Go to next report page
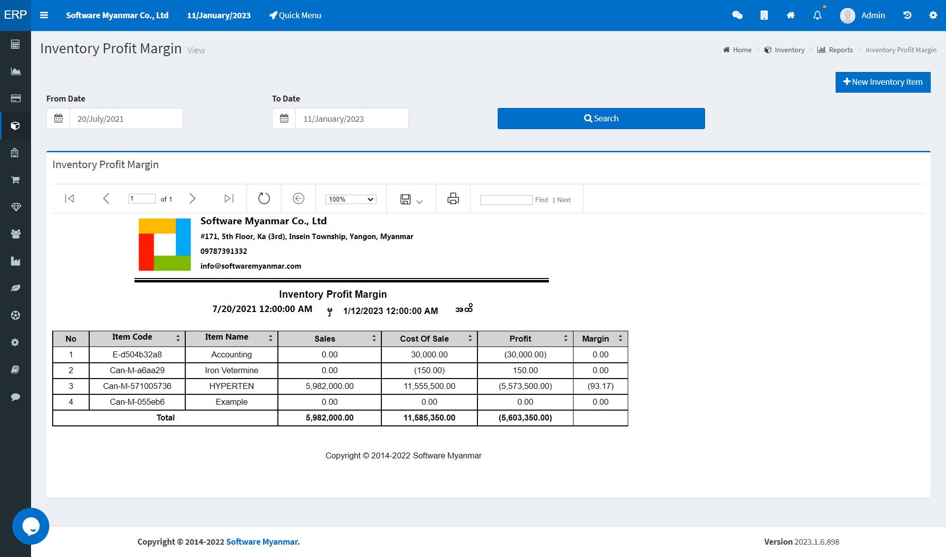The image size is (946, 557). (x=193, y=198)
